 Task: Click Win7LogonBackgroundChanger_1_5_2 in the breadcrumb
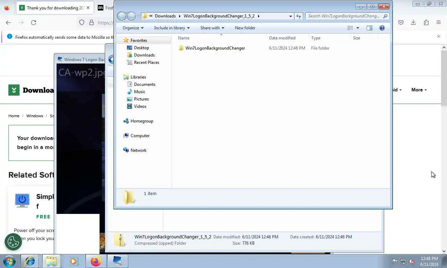pos(219,16)
